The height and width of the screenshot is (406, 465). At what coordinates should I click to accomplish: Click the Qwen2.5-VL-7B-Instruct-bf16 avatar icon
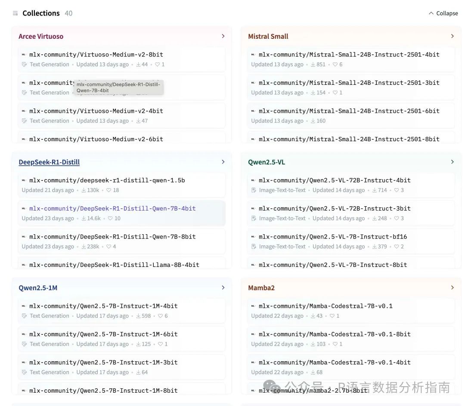coord(253,237)
